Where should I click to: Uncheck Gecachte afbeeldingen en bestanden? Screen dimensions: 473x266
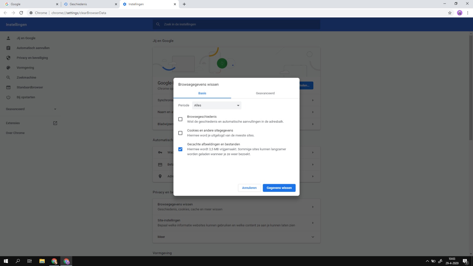coord(180,149)
